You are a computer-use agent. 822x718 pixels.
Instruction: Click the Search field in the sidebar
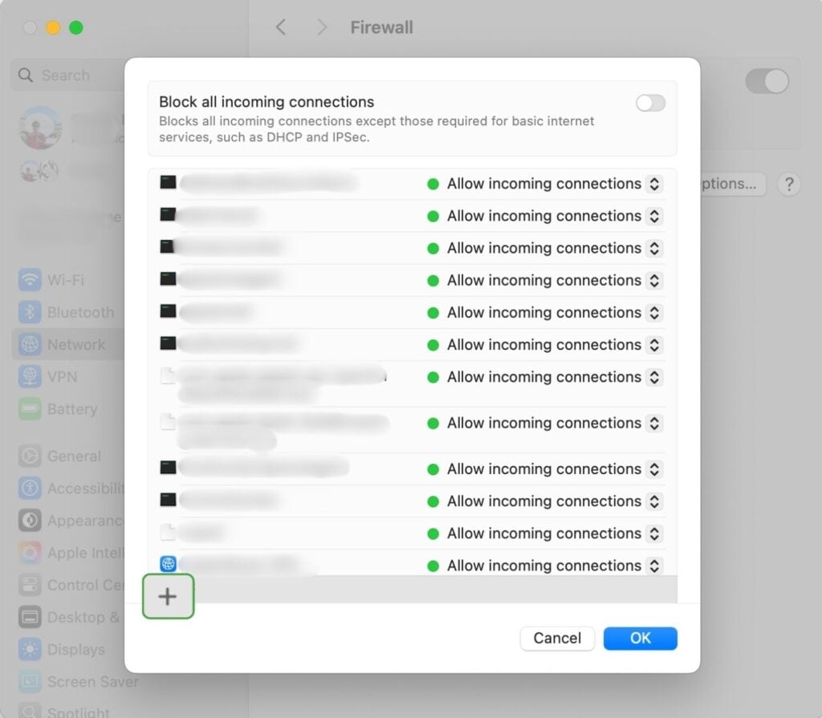(68, 75)
